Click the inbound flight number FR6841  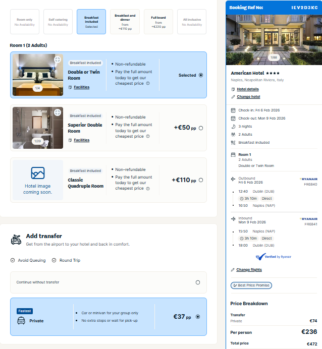[x=310, y=224]
